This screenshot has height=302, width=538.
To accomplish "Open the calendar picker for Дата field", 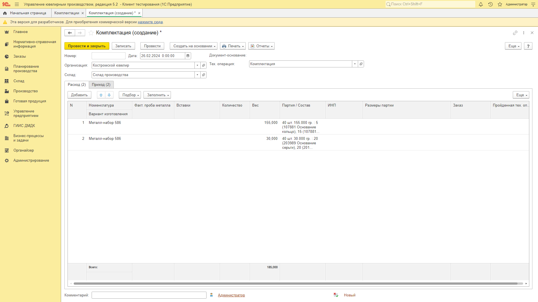I will coord(188,56).
